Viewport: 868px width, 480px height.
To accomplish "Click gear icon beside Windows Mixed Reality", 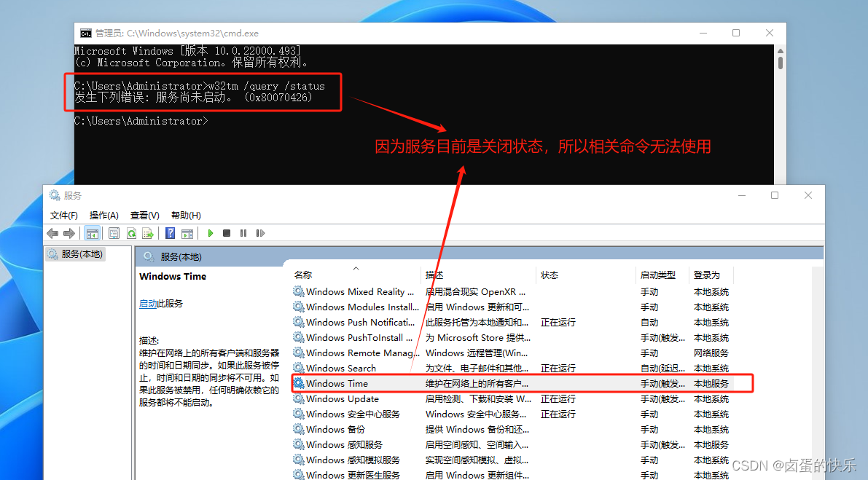I will [299, 291].
